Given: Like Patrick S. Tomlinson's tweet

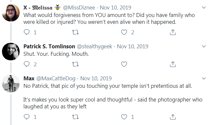Looking at the screenshot, I should 124,64.
